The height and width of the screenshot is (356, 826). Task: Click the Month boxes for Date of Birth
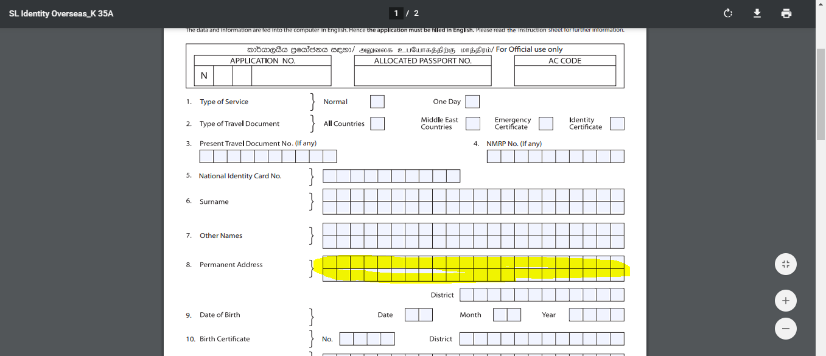[507, 315]
